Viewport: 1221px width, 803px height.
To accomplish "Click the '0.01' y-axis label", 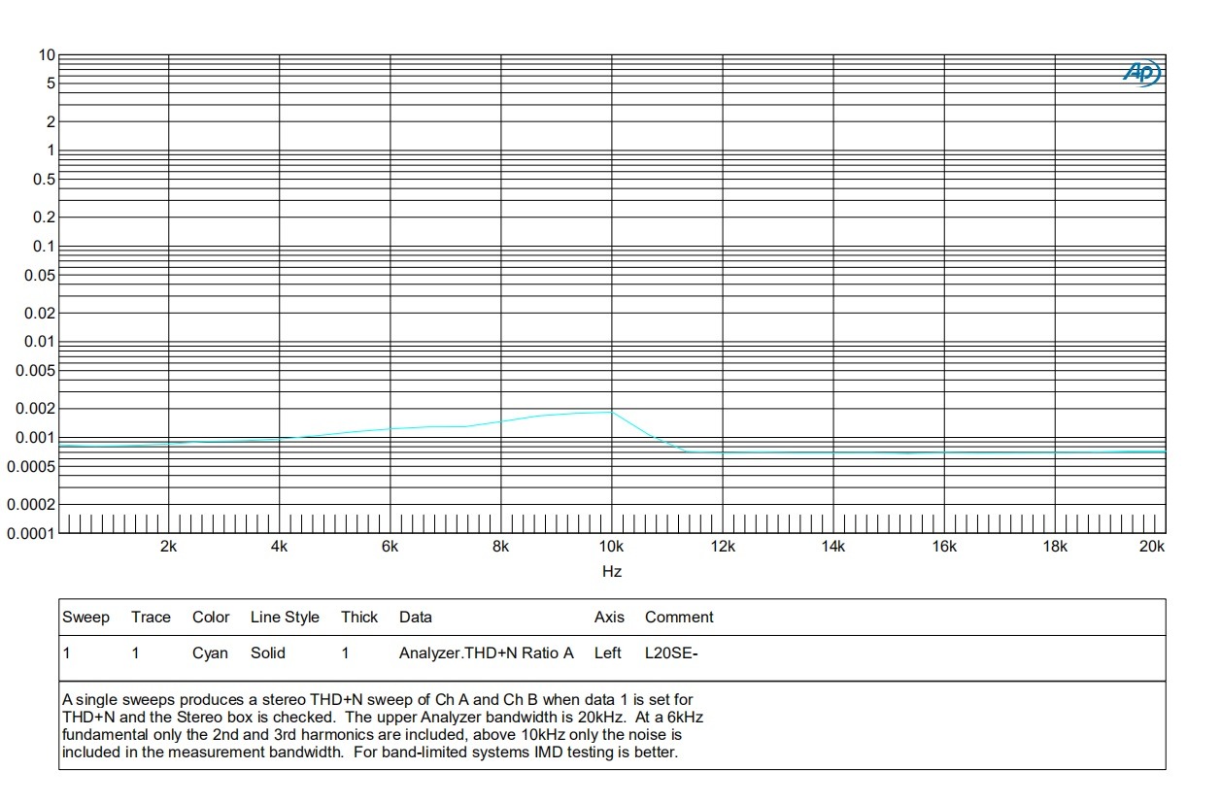I will point(40,342).
